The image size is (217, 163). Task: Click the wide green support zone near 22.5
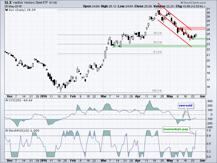[x=160, y=46]
